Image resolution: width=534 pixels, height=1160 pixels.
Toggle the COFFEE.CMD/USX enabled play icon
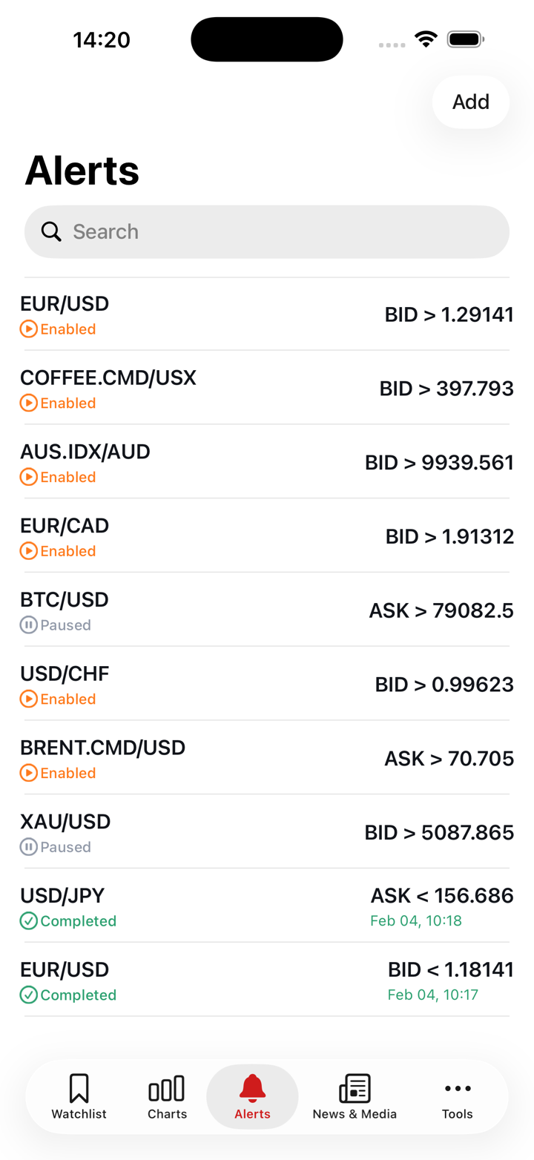(x=28, y=403)
